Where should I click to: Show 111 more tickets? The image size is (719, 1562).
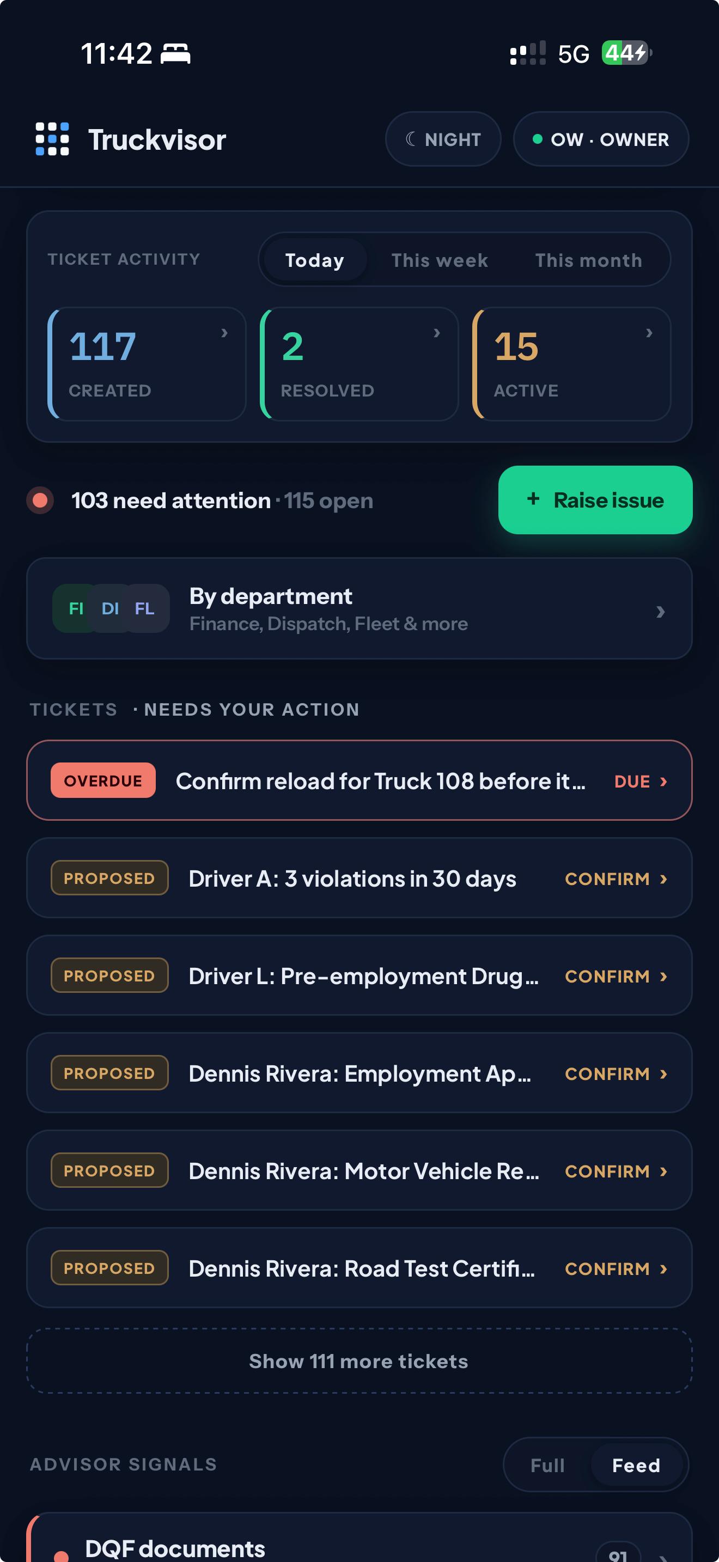point(359,1361)
